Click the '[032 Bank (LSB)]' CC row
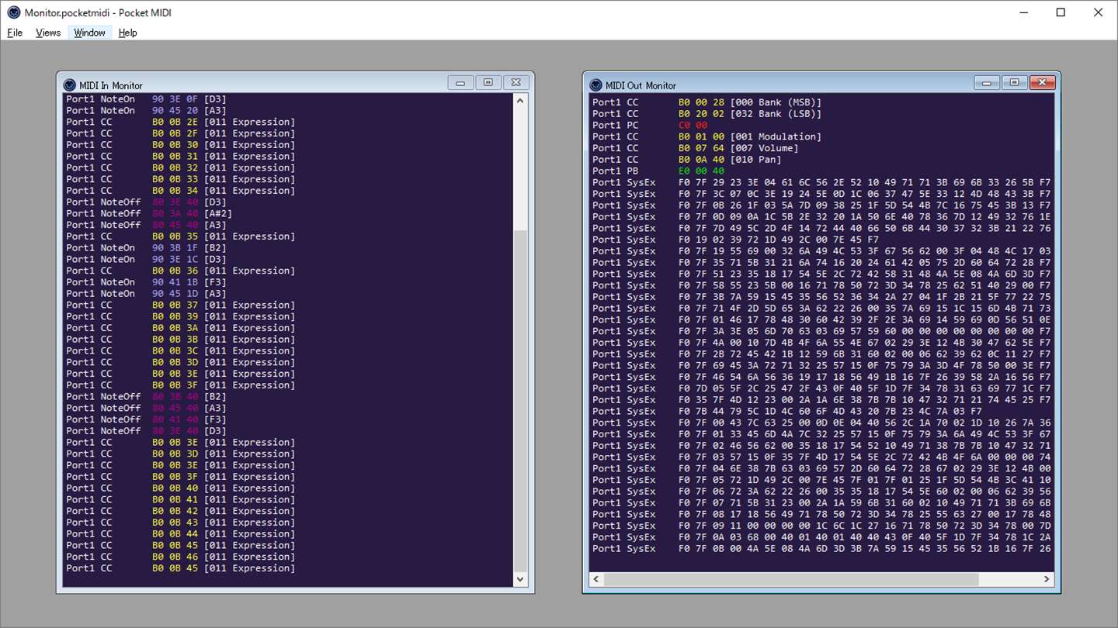This screenshot has width=1118, height=628. click(x=707, y=114)
